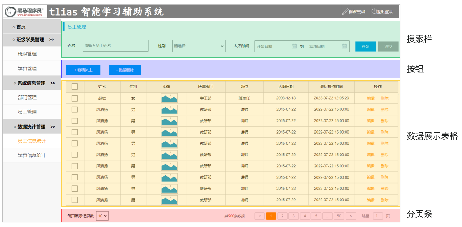Toggle the select-all checkbox in table header
Image resolution: width=462 pixels, height=227 pixels.
tap(75, 87)
